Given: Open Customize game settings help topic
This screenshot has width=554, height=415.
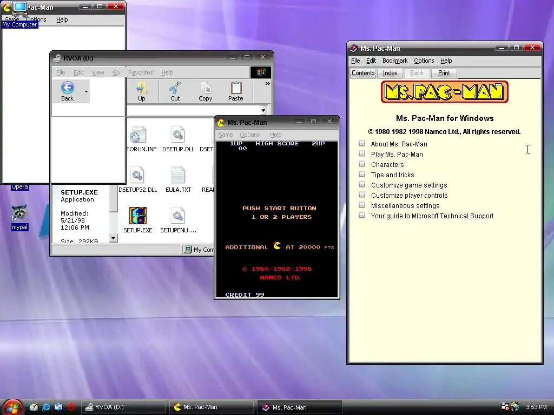Looking at the screenshot, I should point(409,185).
